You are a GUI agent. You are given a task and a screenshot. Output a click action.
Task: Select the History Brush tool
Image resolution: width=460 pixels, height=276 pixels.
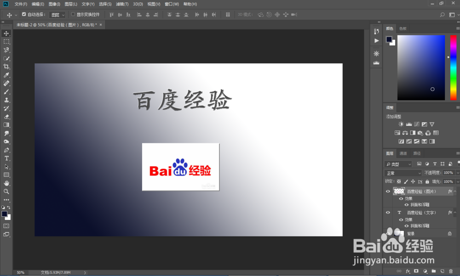coord(6,108)
